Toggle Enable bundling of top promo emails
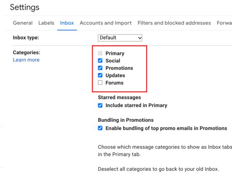 coord(100,128)
